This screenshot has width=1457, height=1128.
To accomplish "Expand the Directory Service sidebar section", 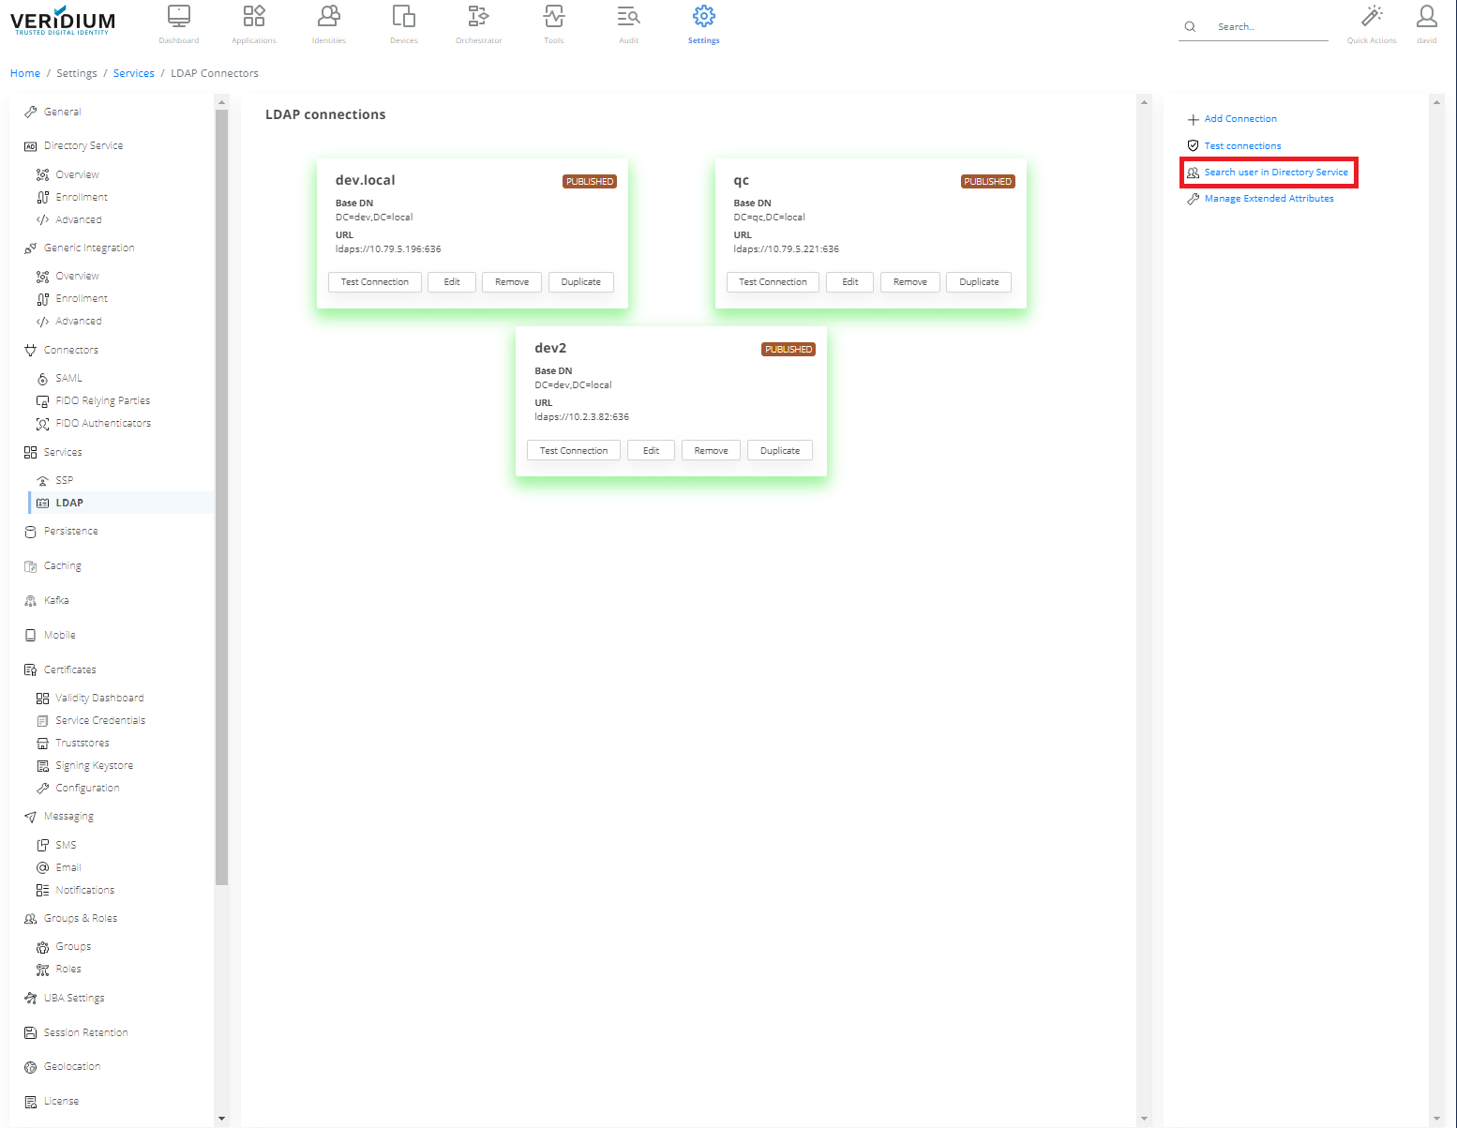I will point(83,146).
